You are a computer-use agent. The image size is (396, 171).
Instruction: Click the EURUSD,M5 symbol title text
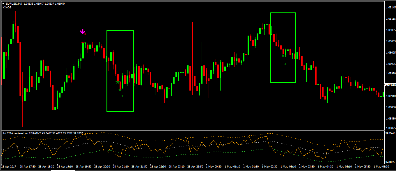click(14, 4)
